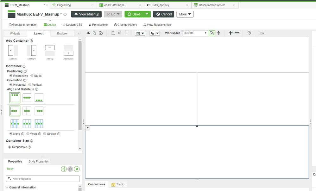Select Static positioning radio button
316x191 pixels.
click(32, 76)
